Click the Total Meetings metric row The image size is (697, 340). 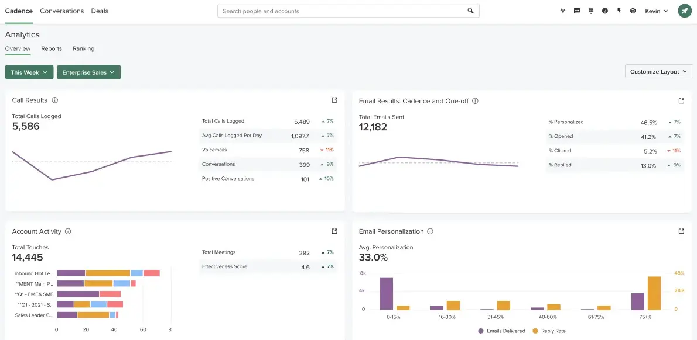point(268,252)
